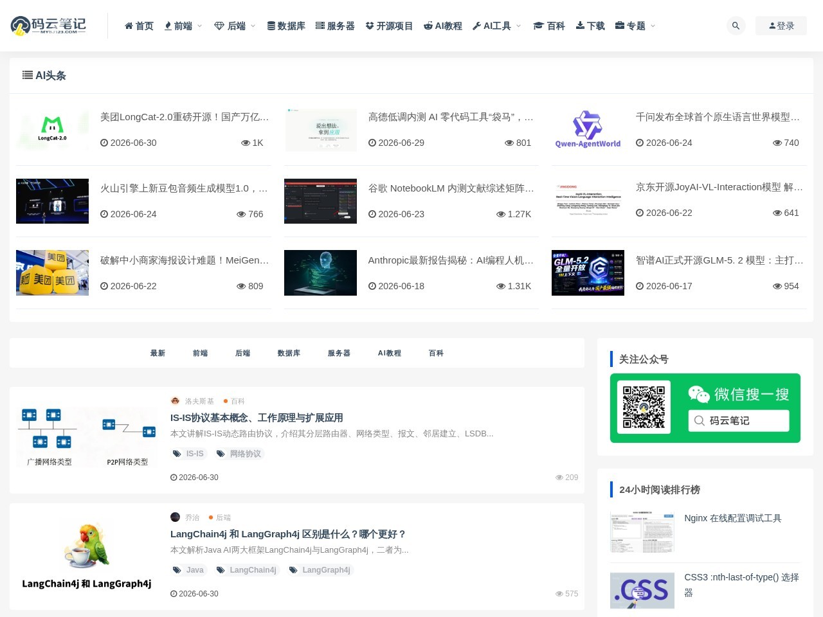The width and height of the screenshot is (823, 617).
Task: Select the 网络协议 tag
Action: click(x=239, y=454)
